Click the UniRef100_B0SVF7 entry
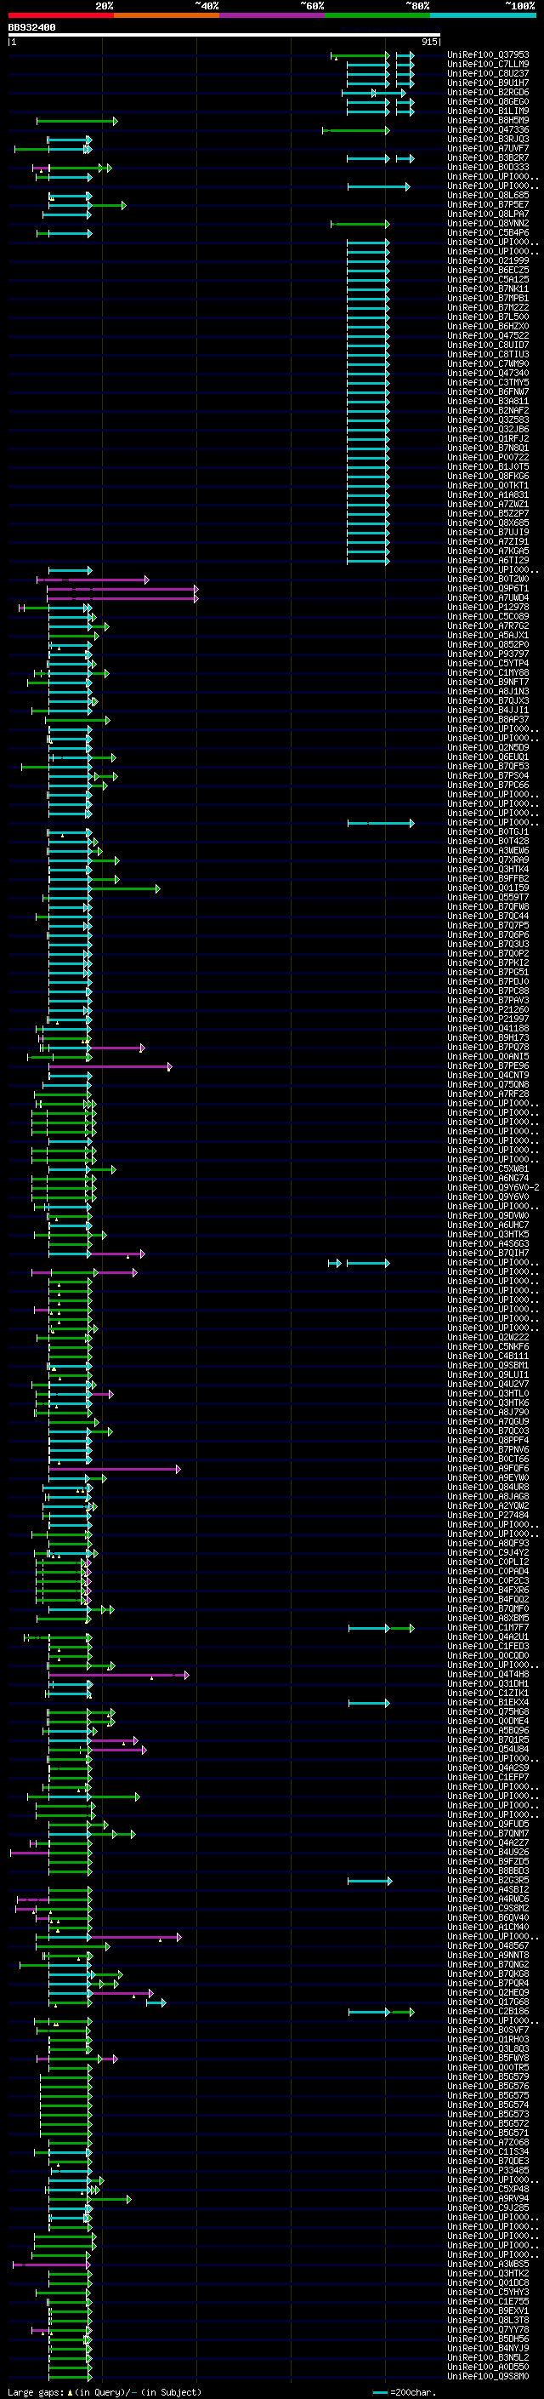The width and height of the screenshot is (544, 2399). coord(488,2030)
